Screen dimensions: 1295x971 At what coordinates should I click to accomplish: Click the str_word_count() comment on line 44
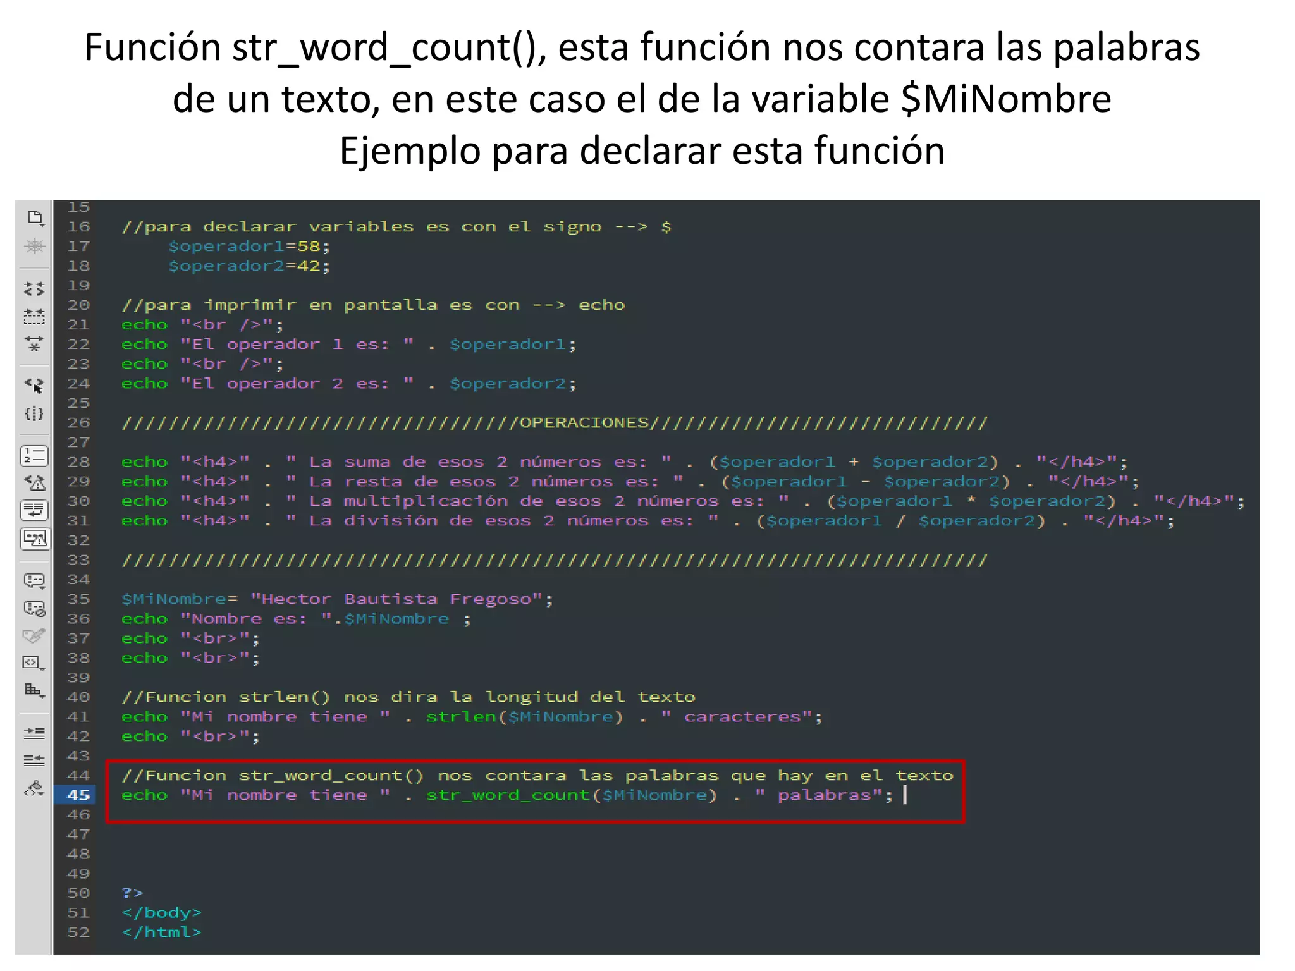[537, 776]
